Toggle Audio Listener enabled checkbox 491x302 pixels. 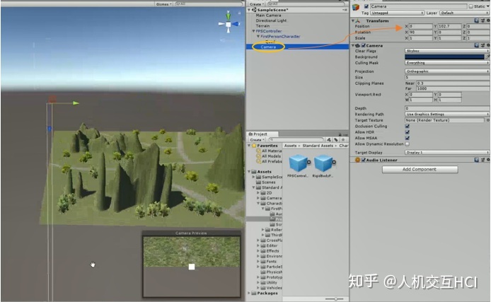coord(364,160)
